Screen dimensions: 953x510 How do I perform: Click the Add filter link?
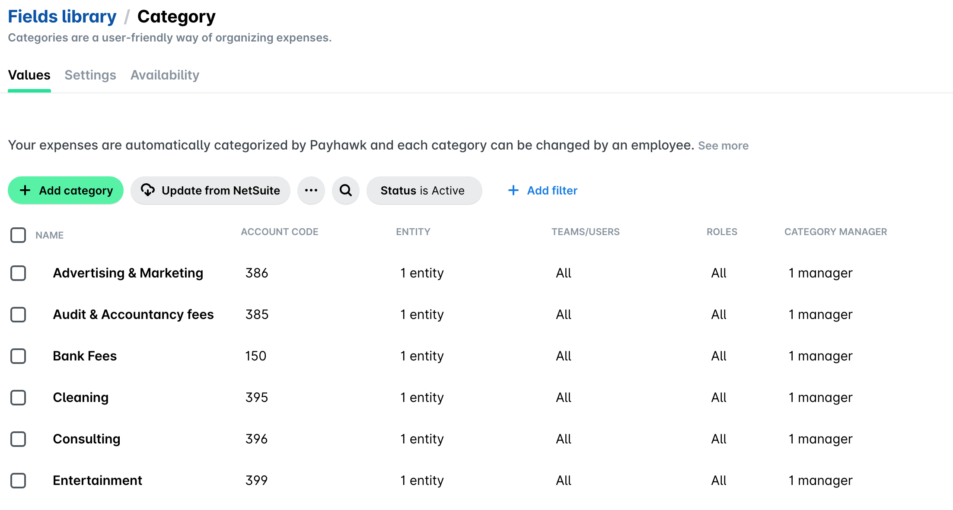(x=543, y=191)
